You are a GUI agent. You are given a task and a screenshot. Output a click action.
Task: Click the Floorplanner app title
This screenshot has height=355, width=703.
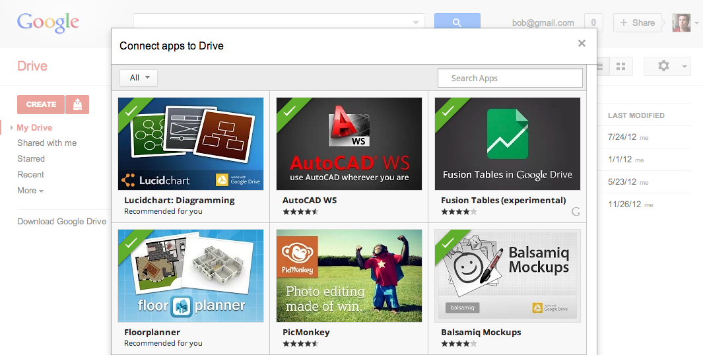tap(152, 332)
